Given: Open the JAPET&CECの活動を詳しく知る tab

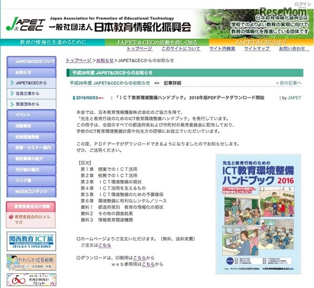Looking at the screenshot, I should pyautogui.click(x=157, y=42).
